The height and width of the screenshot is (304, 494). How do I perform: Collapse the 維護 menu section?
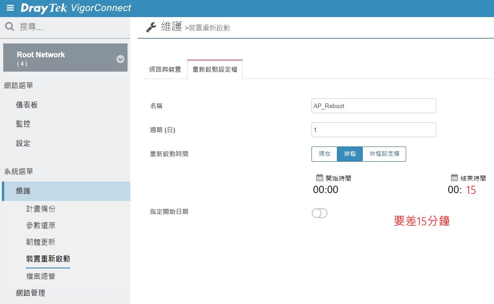[x=23, y=191]
